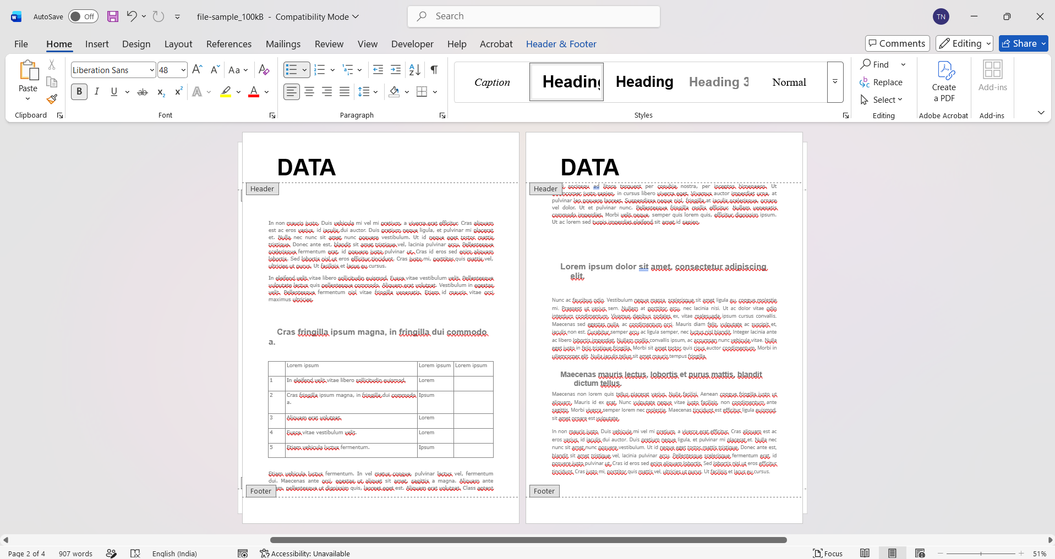1055x559 pixels.
Task: Justify the paragraph text
Action: click(x=345, y=92)
